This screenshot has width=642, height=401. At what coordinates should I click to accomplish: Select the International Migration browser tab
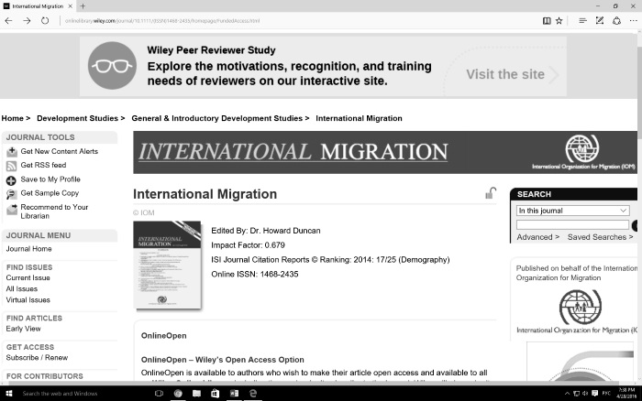[38, 6]
